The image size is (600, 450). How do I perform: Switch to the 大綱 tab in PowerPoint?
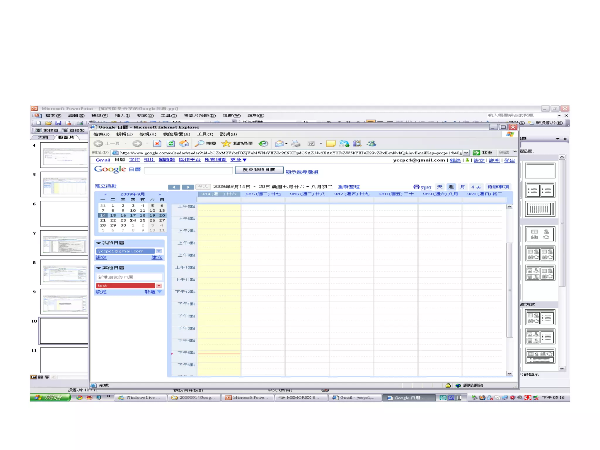43,137
